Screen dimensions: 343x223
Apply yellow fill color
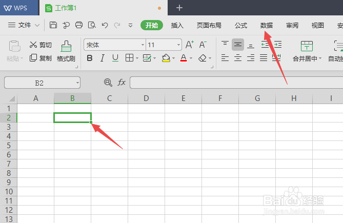(166, 58)
